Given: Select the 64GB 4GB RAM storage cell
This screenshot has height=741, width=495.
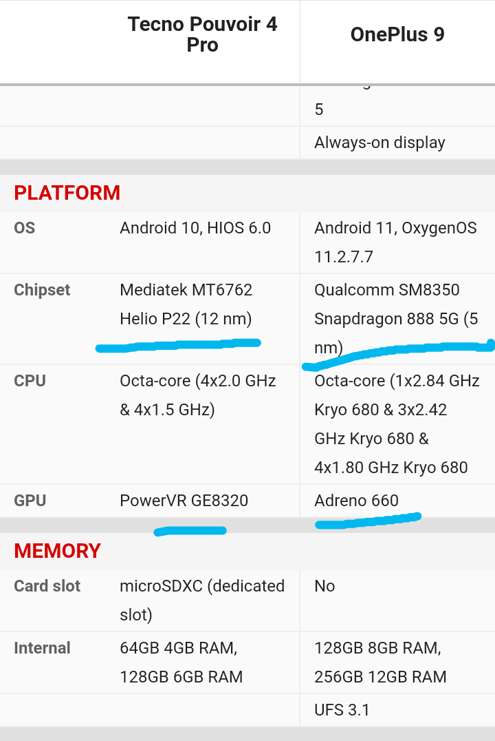Looking at the screenshot, I should pos(178,648).
